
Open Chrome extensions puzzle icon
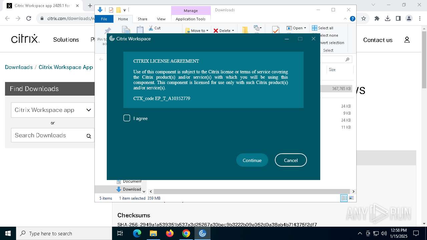point(377,18)
